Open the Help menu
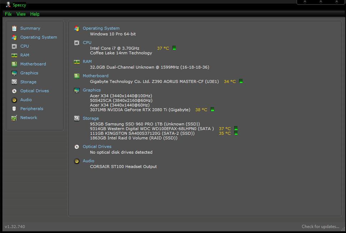Screen dimensions: 346x233 (x=35, y=14)
